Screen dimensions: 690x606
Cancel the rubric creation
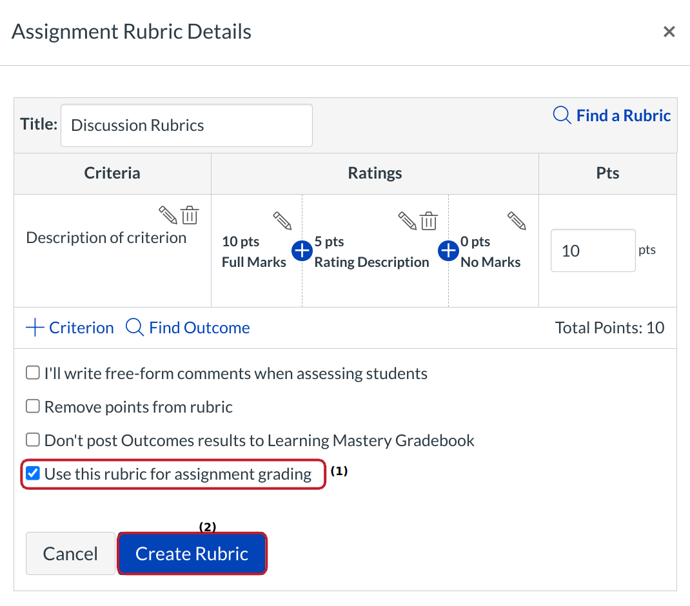pos(70,554)
